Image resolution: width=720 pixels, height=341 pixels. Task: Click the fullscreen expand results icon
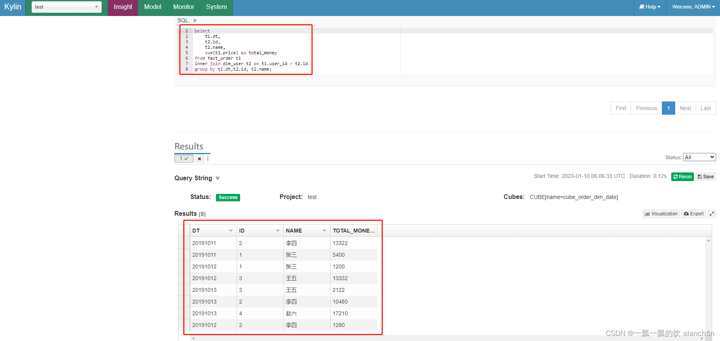(x=712, y=214)
